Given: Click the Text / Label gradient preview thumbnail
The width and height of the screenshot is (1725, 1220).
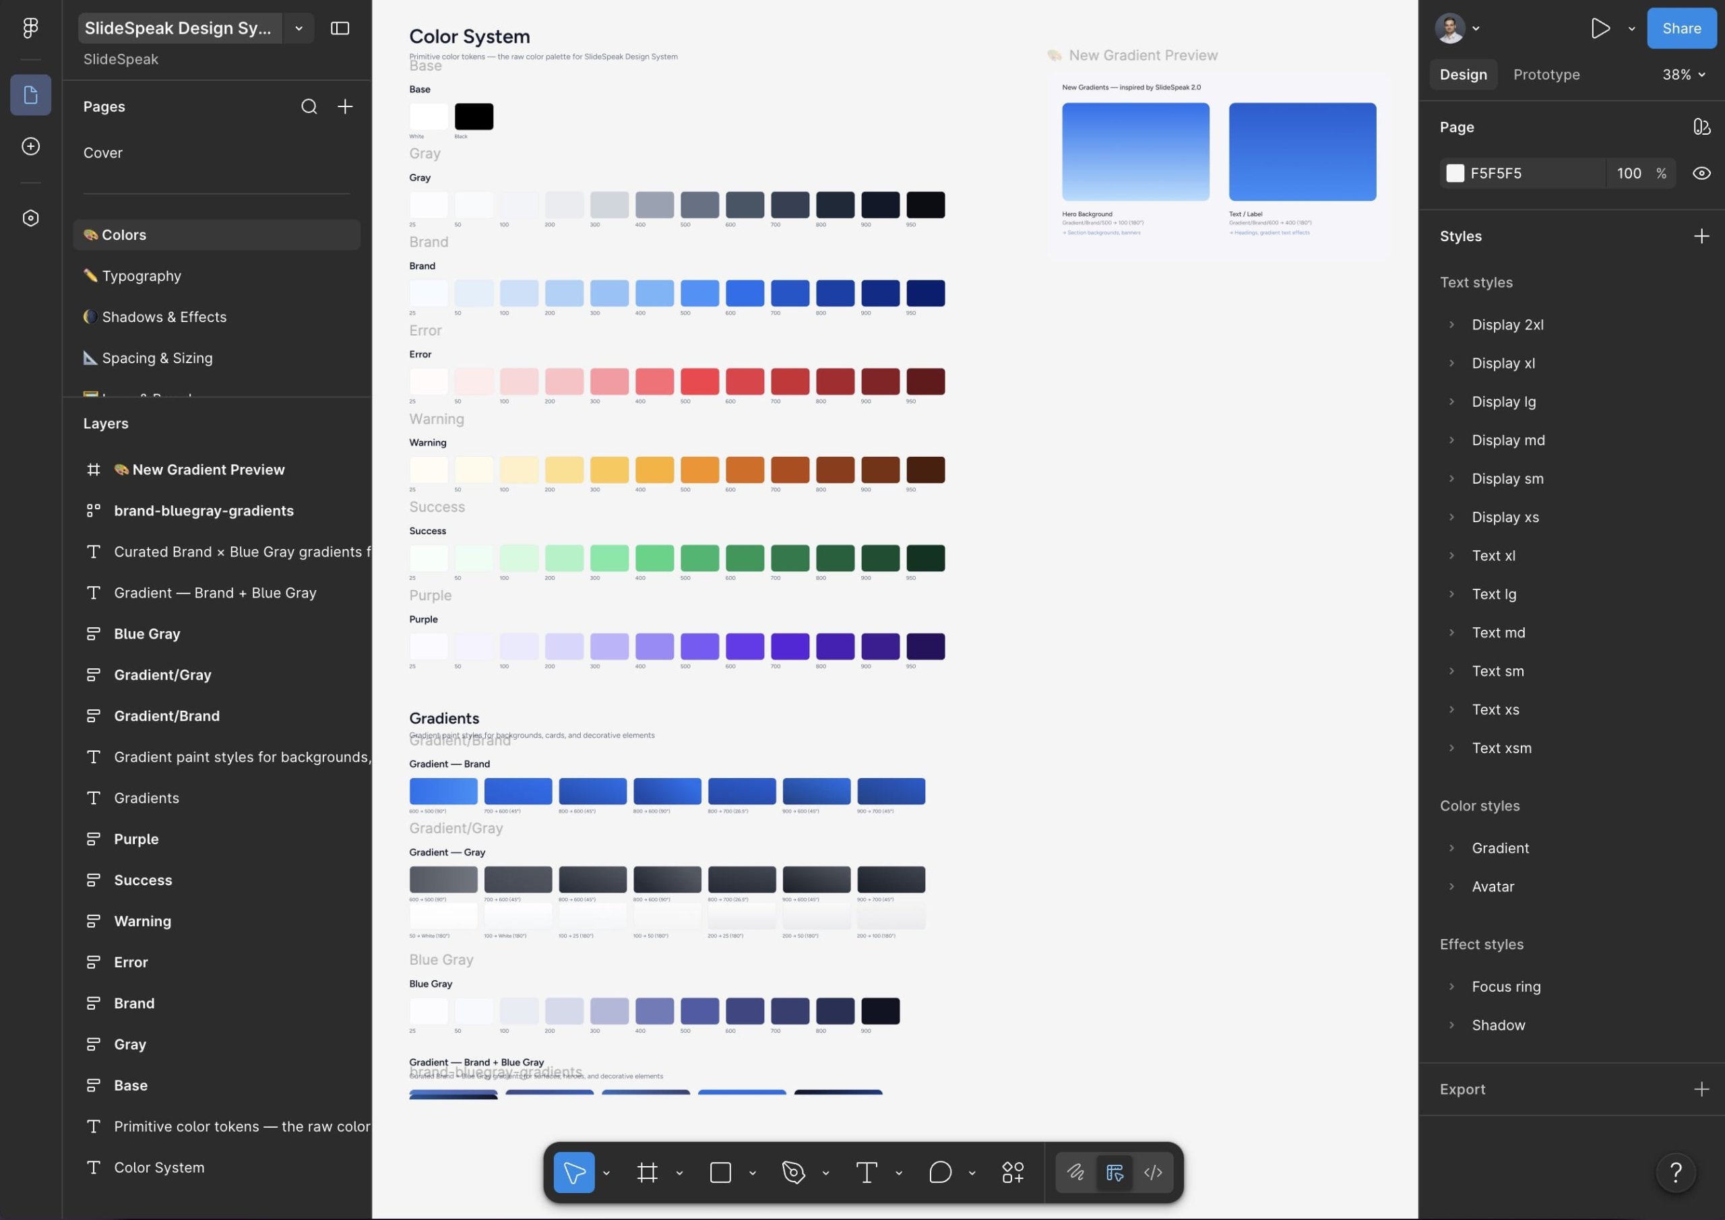Looking at the screenshot, I should [1302, 152].
